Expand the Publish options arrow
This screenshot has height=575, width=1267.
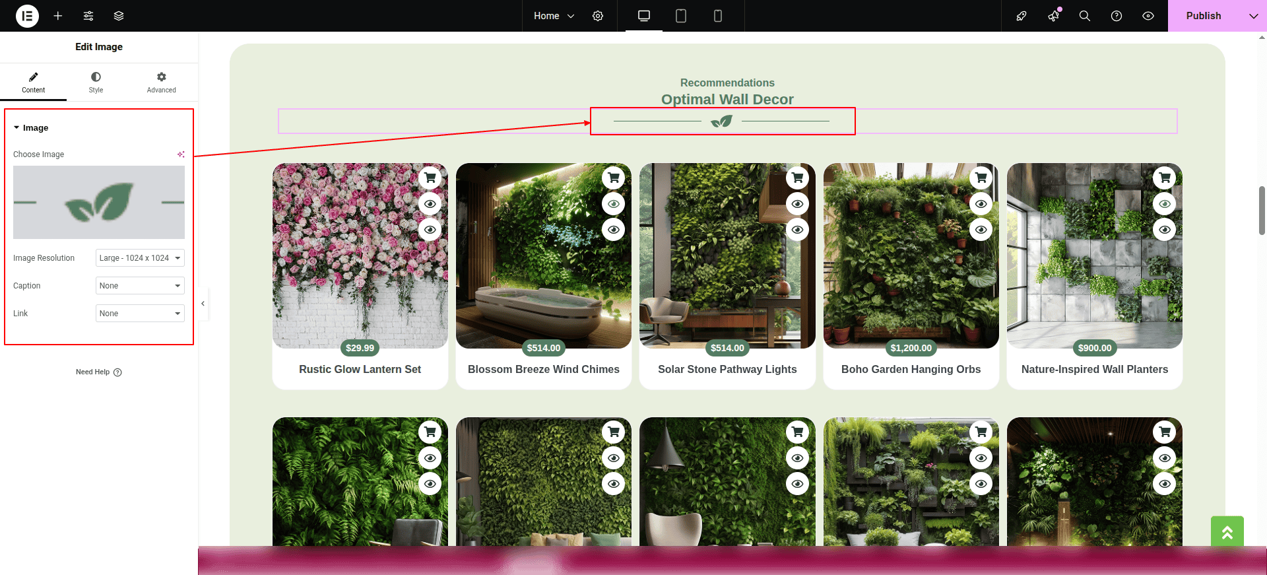tap(1254, 16)
